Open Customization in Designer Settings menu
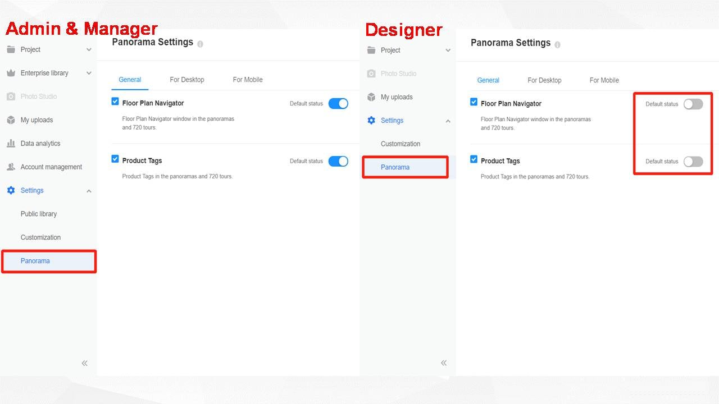Image resolution: width=719 pixels, height=404 pixels. click(x=401, y=144)
